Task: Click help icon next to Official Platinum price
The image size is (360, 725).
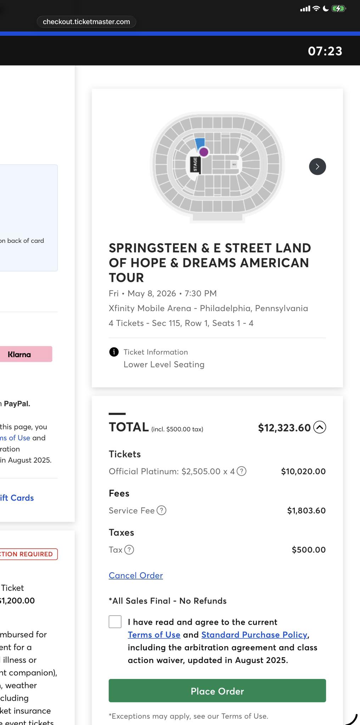Action: [241, 471]
